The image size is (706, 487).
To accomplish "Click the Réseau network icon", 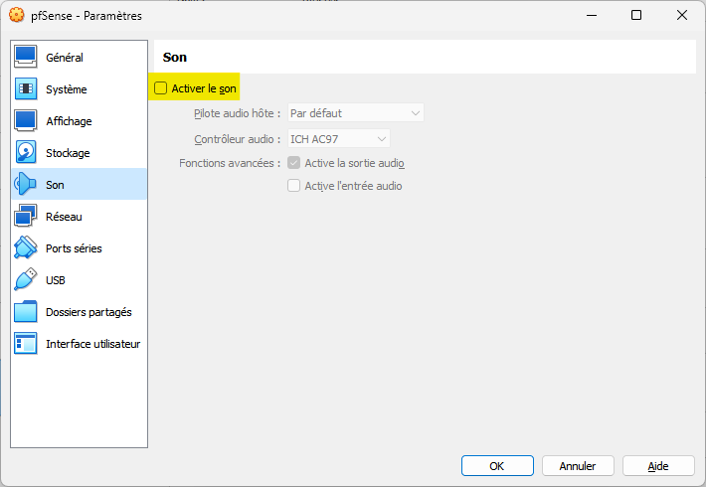I will 26,216.
